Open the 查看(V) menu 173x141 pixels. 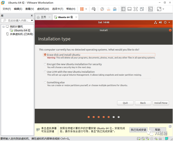29,9
